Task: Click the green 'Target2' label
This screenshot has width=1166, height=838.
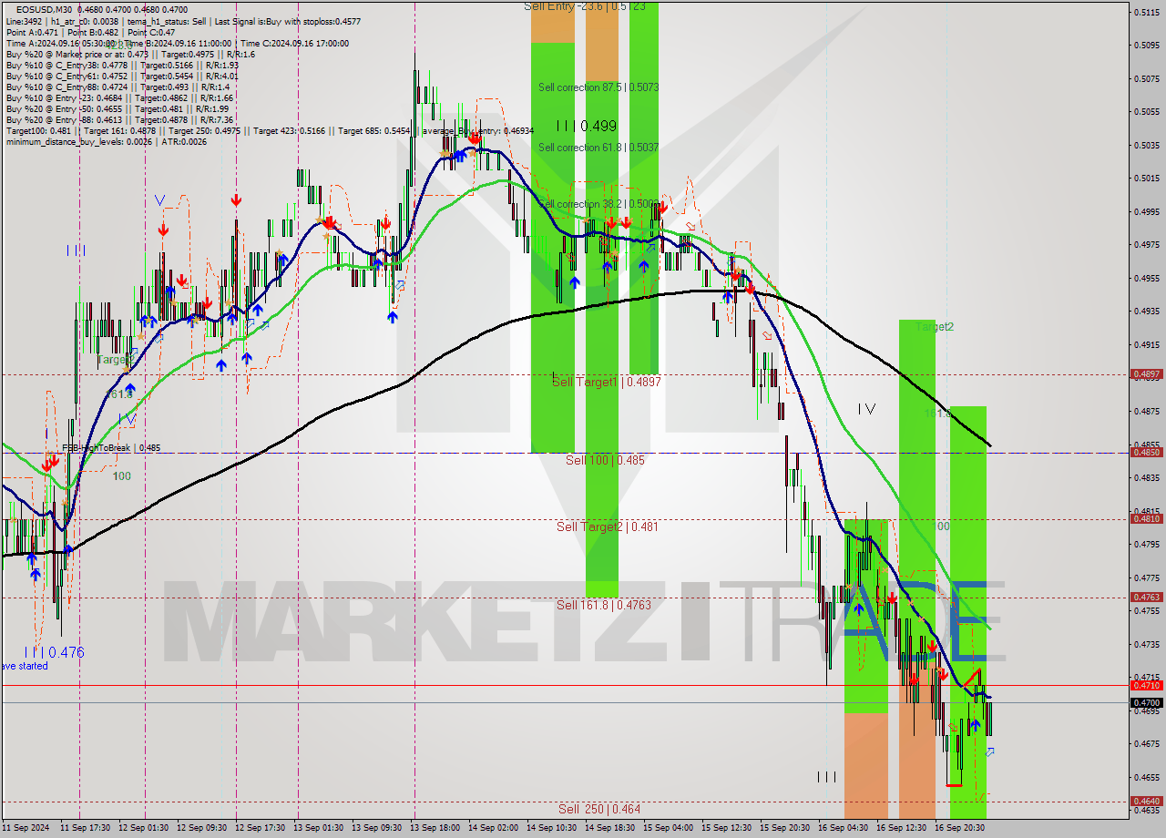Action: (x=935, y=327)
